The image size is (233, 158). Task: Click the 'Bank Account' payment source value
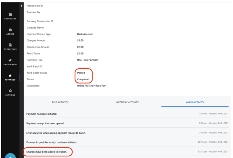coord(85,34)
